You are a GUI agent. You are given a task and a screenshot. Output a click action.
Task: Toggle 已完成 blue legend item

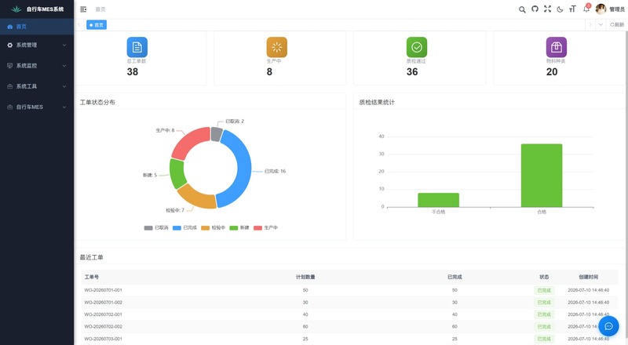(184, 227)
